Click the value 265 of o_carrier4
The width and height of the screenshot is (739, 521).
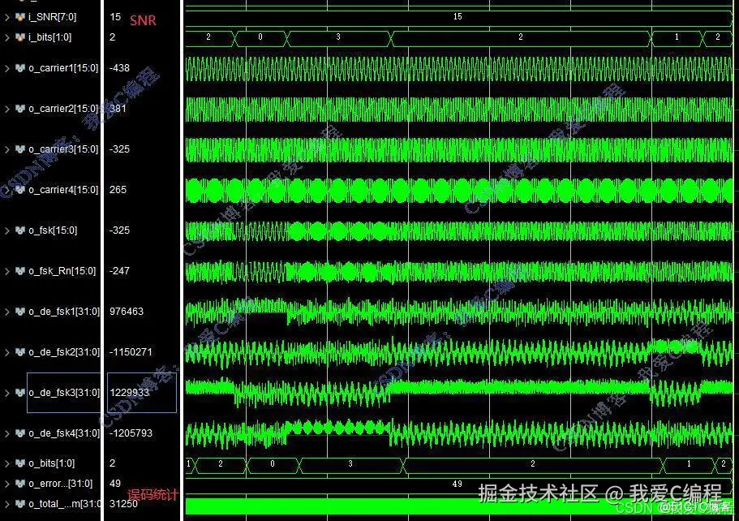pos(118,190)
